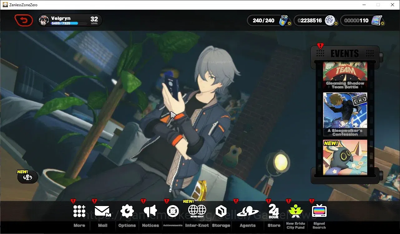Screen dimensions: 400x234
Task: Open the More dots-grid icon
Action: pyautogui.click(x=79, y=211)
